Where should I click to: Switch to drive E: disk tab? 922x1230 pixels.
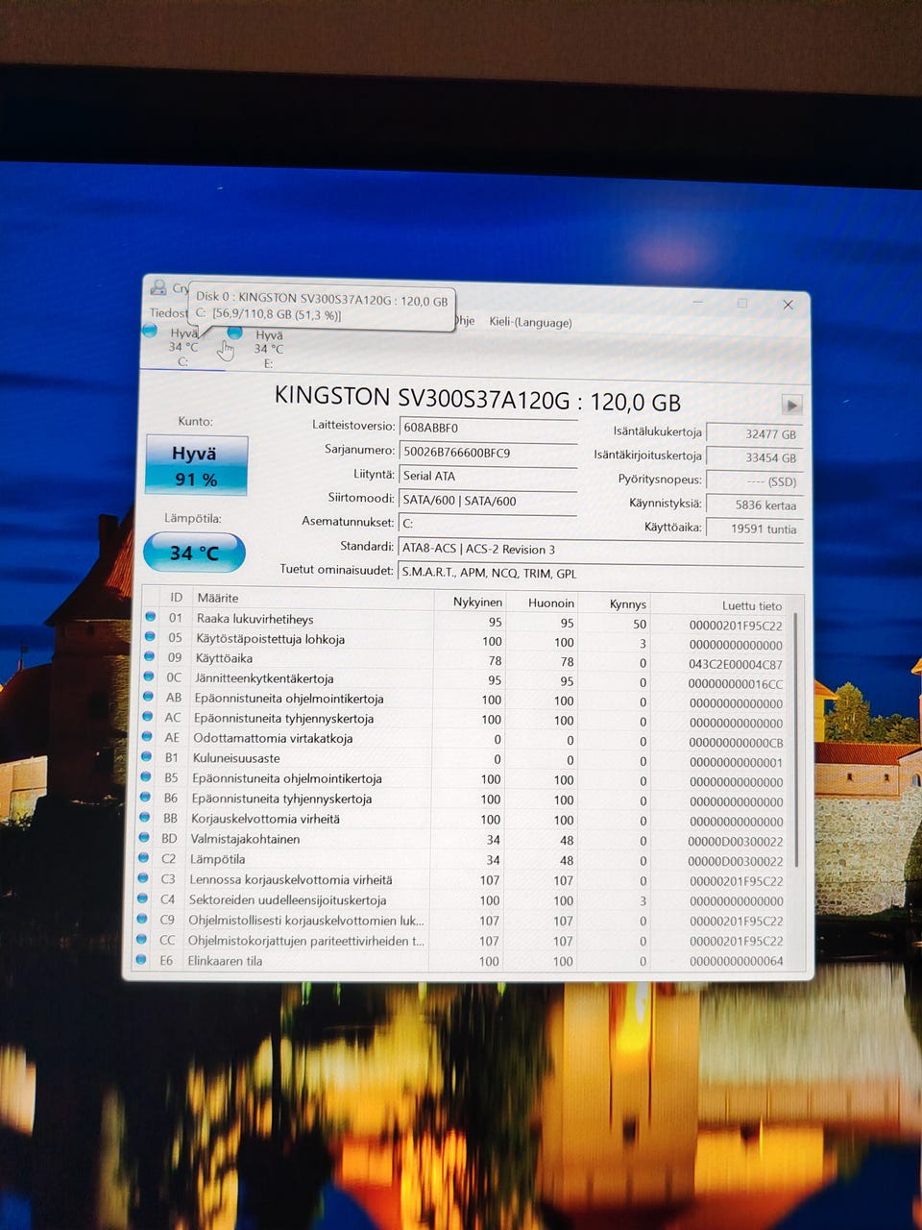coord(268,349)
